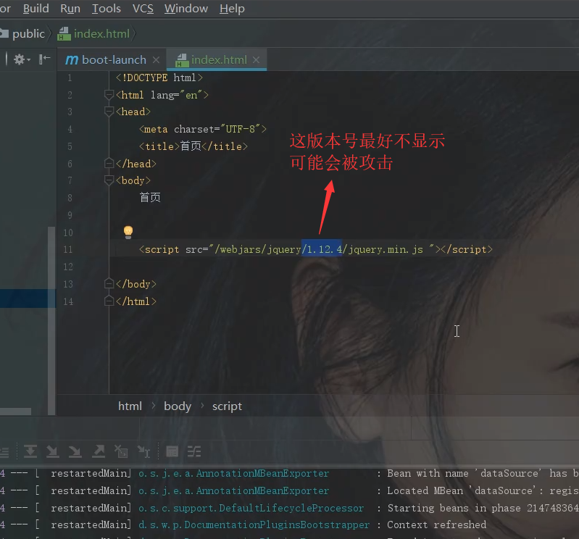This screenshot has width=579, height=539.
Task: Open the VCS menu
Action: [143, 9]
